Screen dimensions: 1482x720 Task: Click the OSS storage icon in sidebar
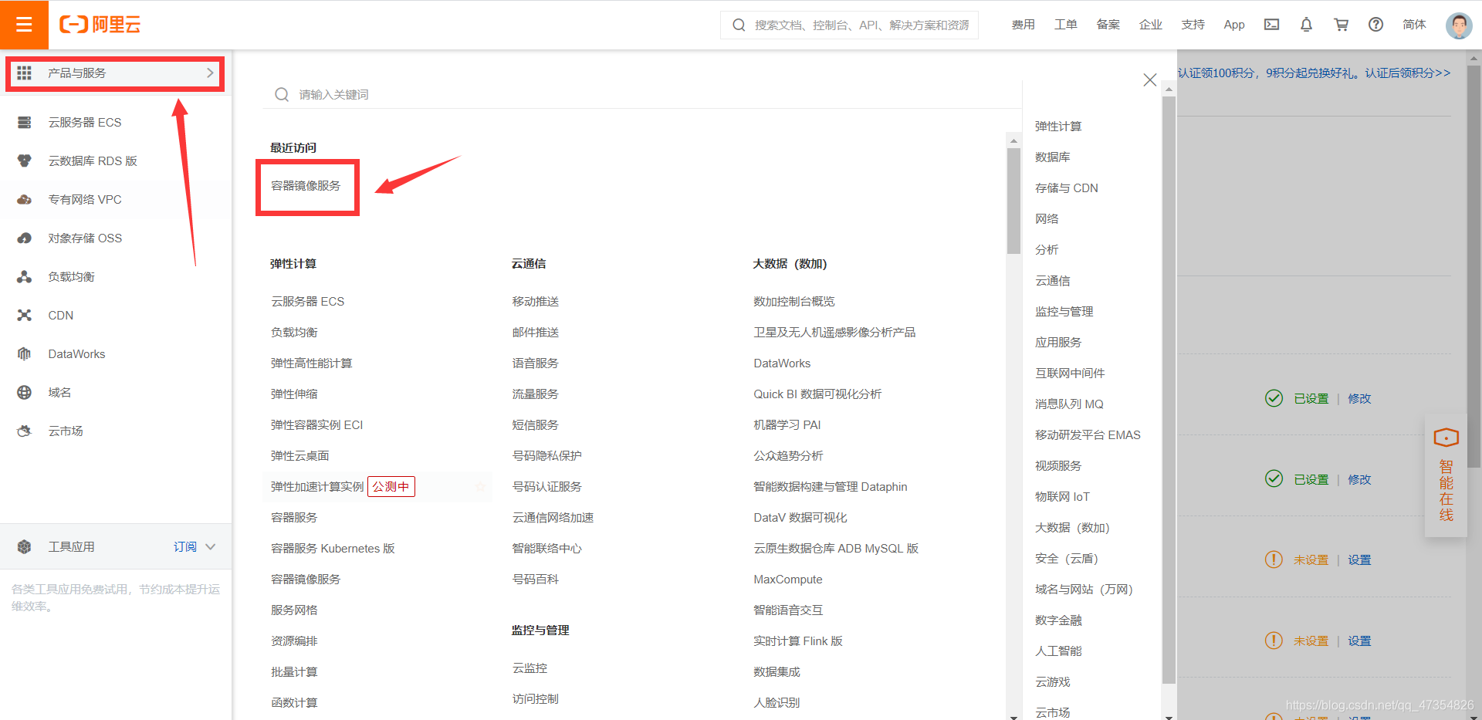coord(25,238)
